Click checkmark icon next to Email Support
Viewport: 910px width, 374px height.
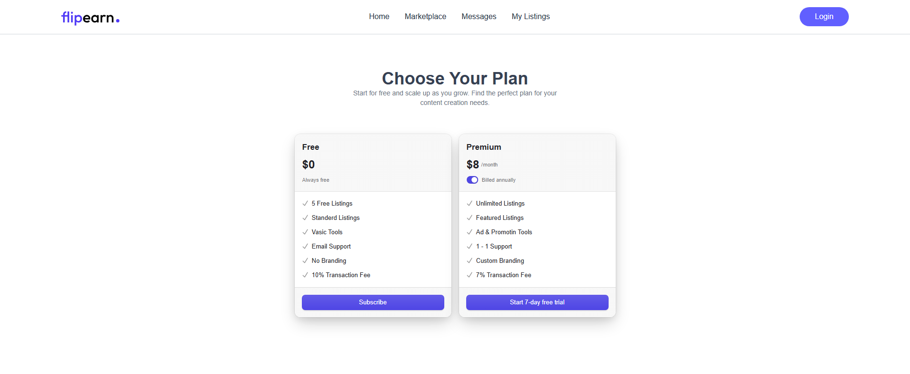[x=305, y=246]
